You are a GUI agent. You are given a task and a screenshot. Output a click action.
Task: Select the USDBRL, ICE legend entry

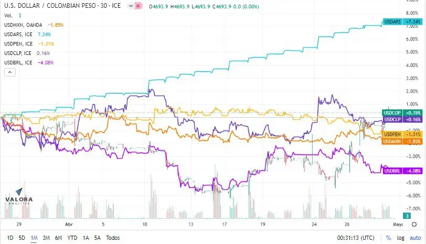(x=18, y=63)
